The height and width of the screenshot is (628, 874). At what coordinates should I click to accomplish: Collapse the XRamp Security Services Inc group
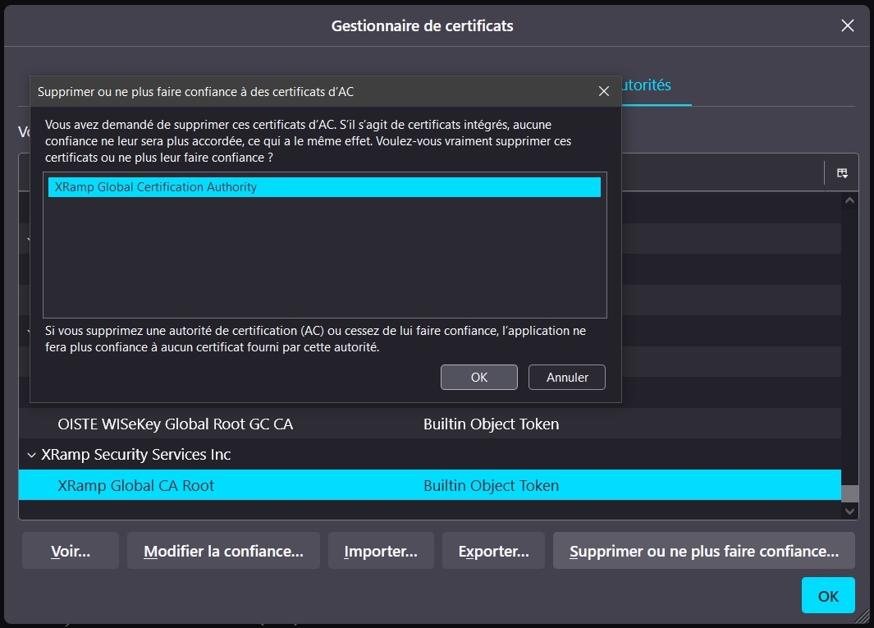[x=32, y=455]
